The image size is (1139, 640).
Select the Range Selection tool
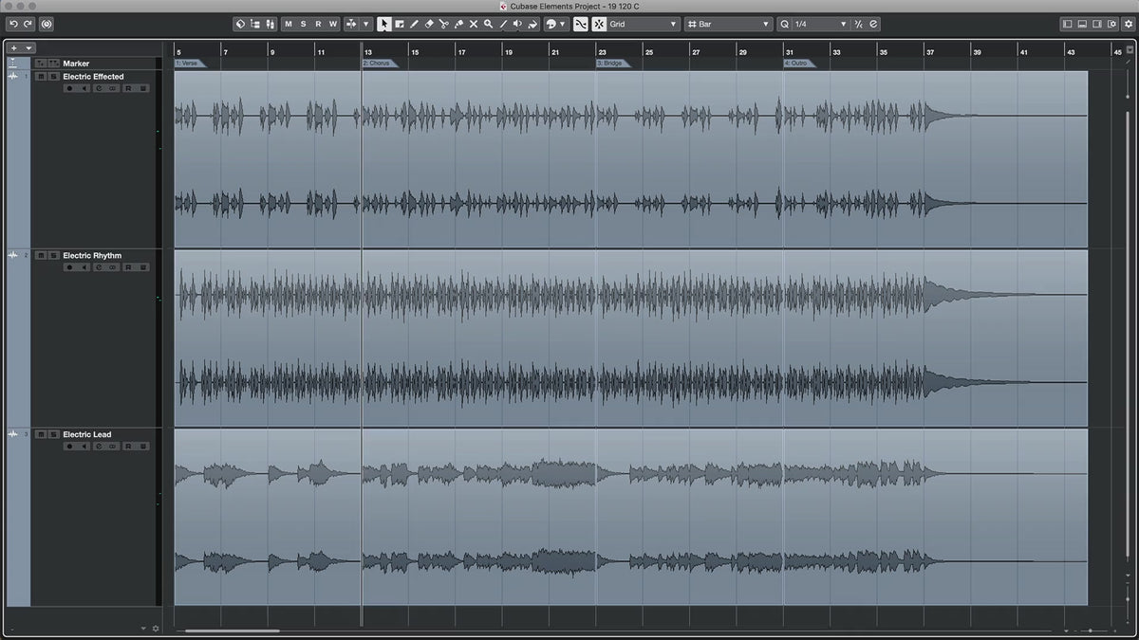point(400,24)
